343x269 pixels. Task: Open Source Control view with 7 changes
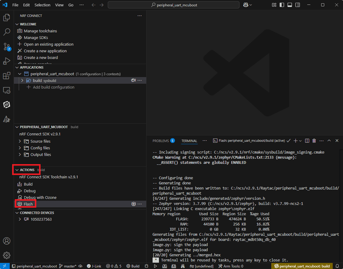(7, 46)
